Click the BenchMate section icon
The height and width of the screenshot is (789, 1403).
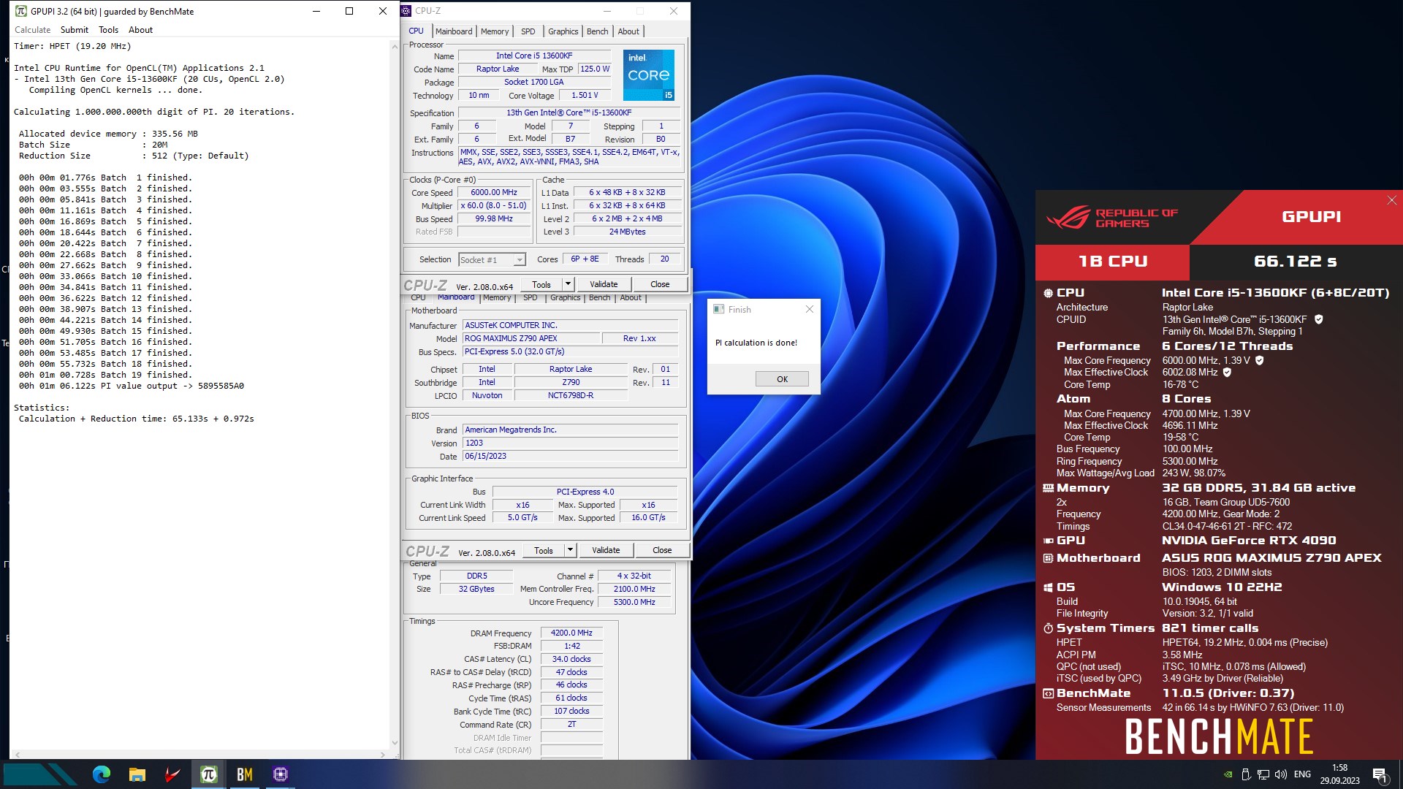[1048, 693]
